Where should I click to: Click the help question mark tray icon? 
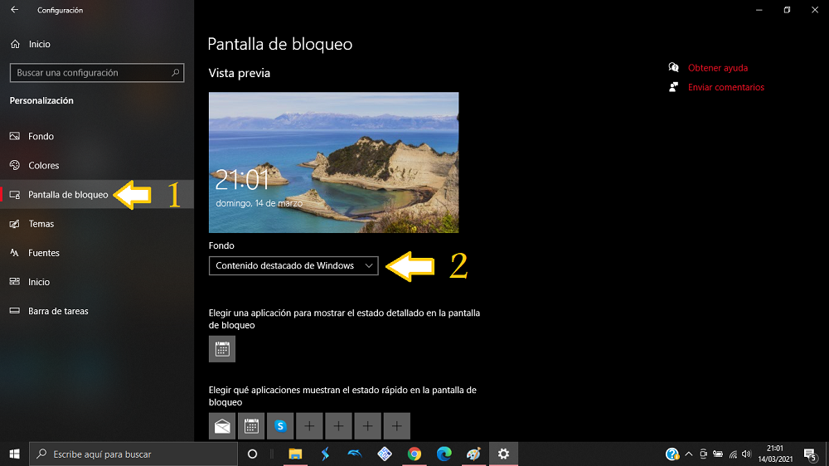672,454
